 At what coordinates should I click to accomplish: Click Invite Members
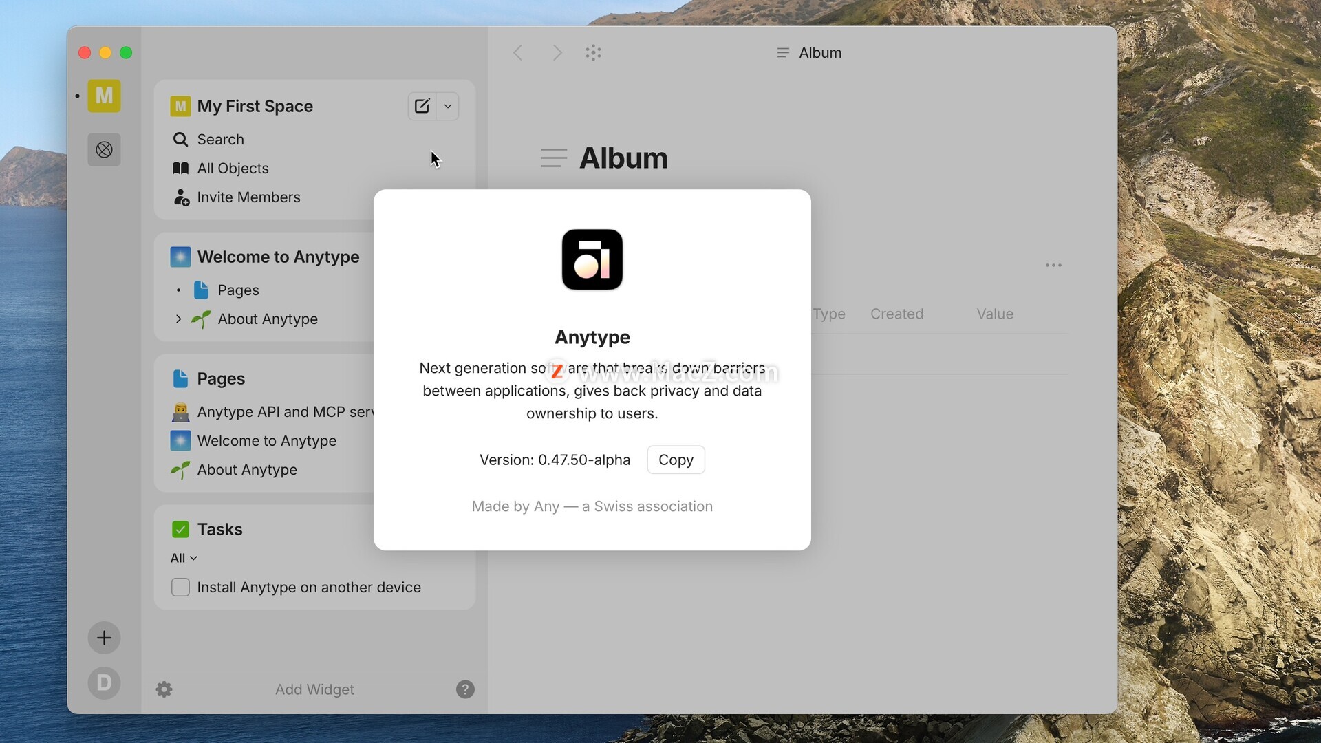(x=236, y=197)
